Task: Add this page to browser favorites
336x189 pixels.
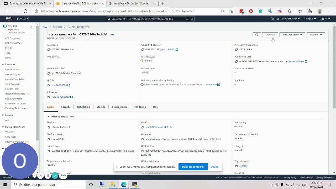Action: tap(231, 11)
